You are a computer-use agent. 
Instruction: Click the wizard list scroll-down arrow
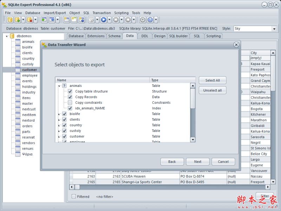(192, 139)
